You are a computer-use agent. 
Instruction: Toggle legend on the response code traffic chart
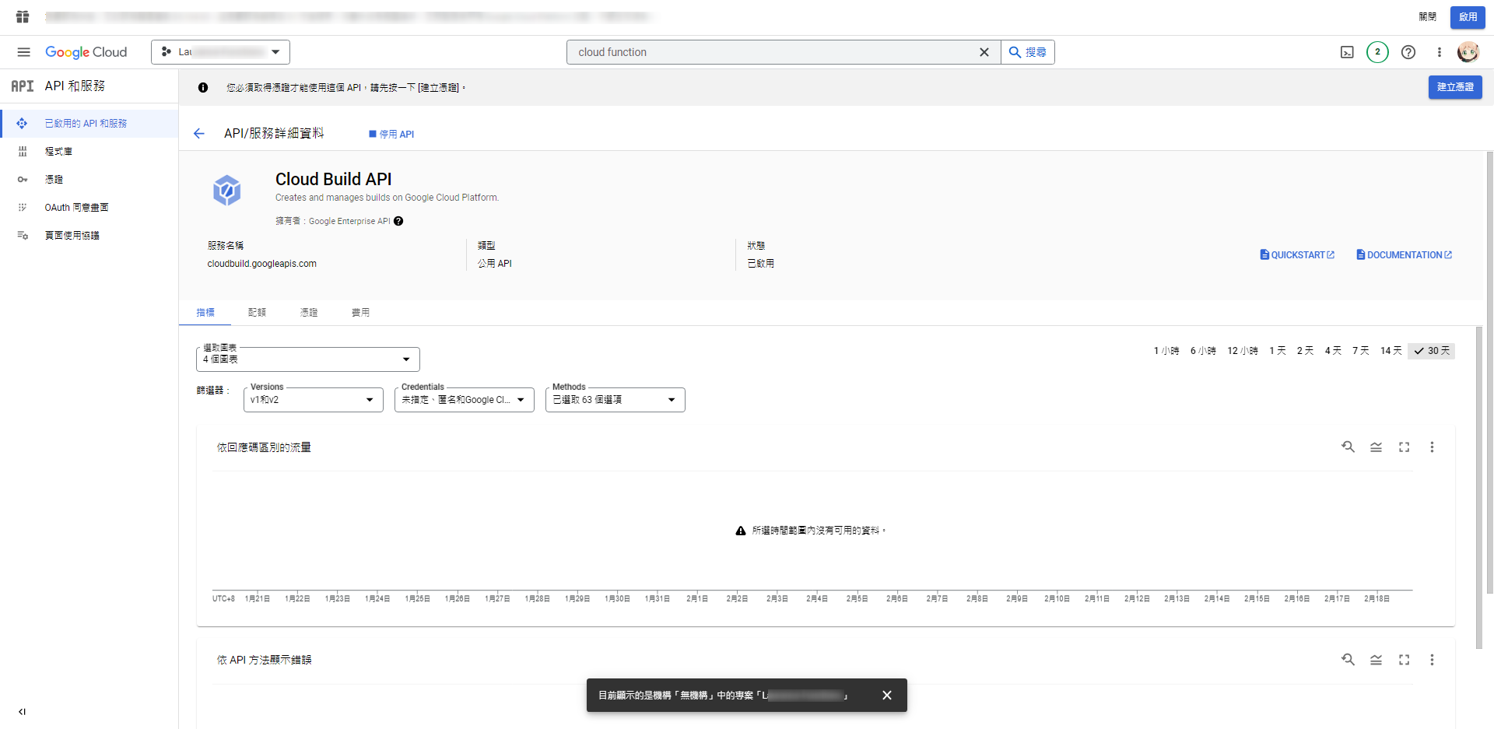pos(1376,447)
